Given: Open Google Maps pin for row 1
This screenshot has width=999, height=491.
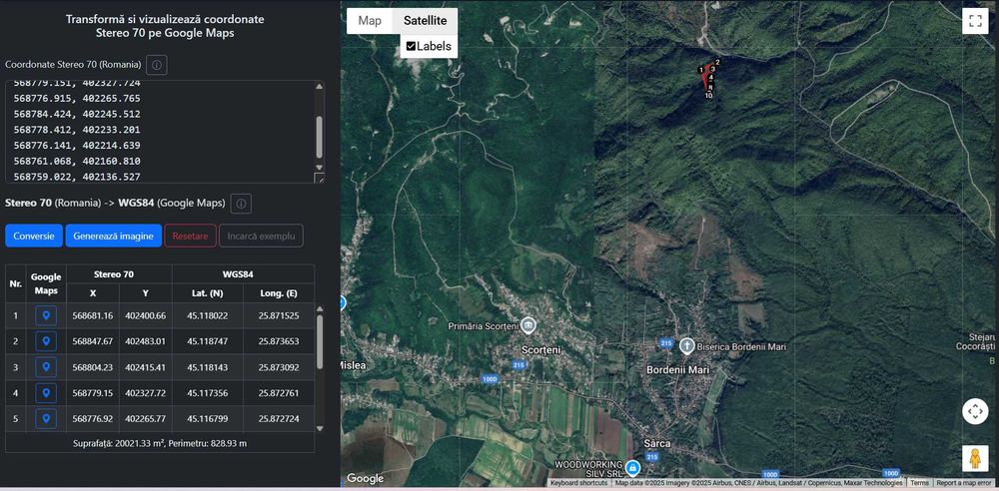Looking at the screenshot, I should [x=46, y=316].
